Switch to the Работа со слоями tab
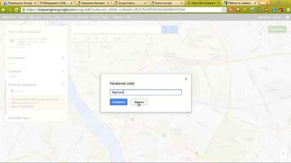This screenshot has height=163, width=291. (x=239, y=3)
